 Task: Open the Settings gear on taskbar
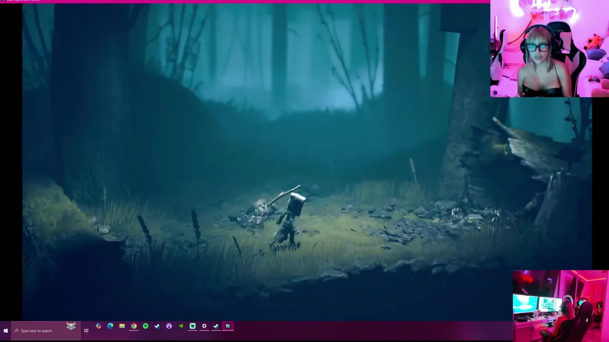[204, 326]
